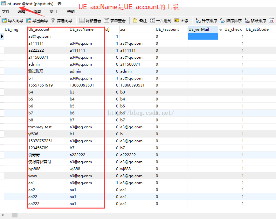
Task: Select the account cell admin
Action: (x=48, y=64)
